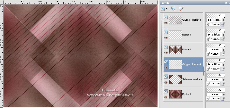Select layer named Raster 2

pyautogui.click(x=186, y=50)
